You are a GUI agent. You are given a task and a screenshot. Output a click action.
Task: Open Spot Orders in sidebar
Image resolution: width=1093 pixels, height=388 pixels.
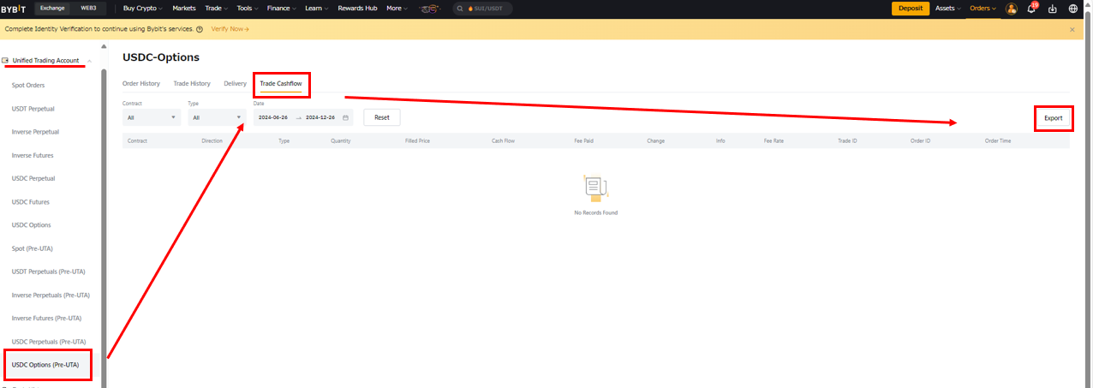(28, 85)
